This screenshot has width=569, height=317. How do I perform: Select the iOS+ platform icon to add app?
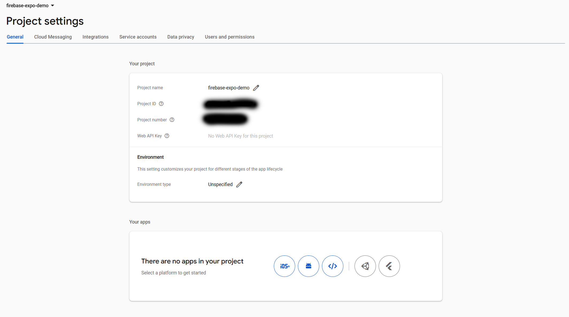[284, 266]
